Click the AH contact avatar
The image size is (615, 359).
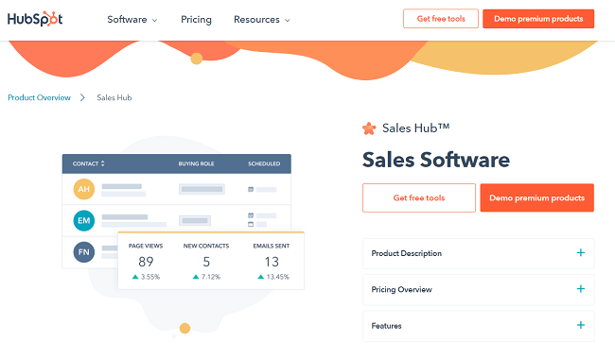pos(84,189)
